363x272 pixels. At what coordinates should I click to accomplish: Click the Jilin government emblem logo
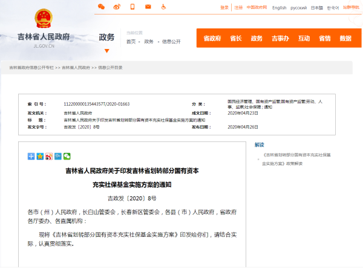(43, 19)
